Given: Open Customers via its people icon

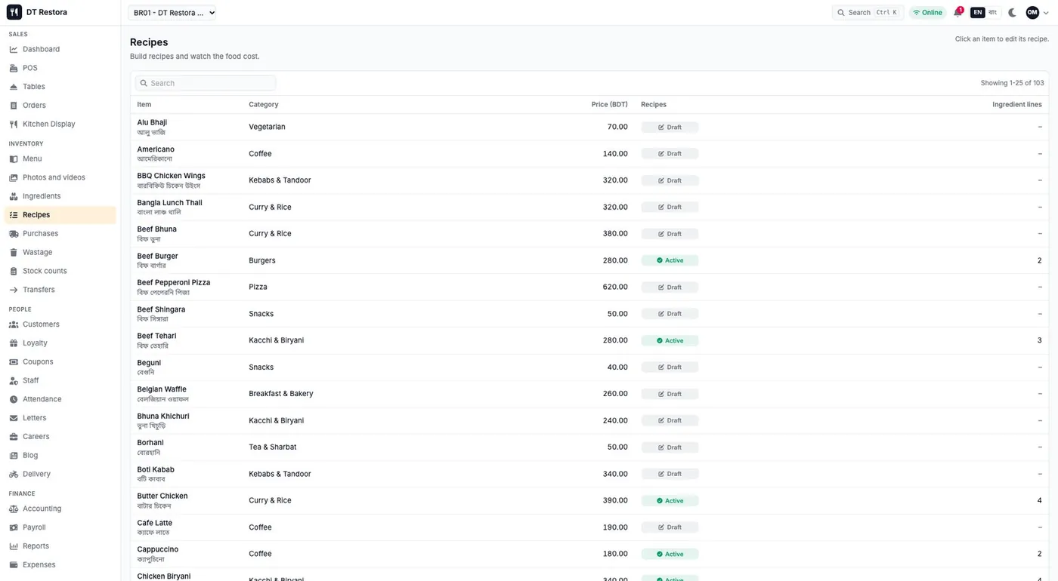Looking at the screenshot, I should tap(14, 324).
